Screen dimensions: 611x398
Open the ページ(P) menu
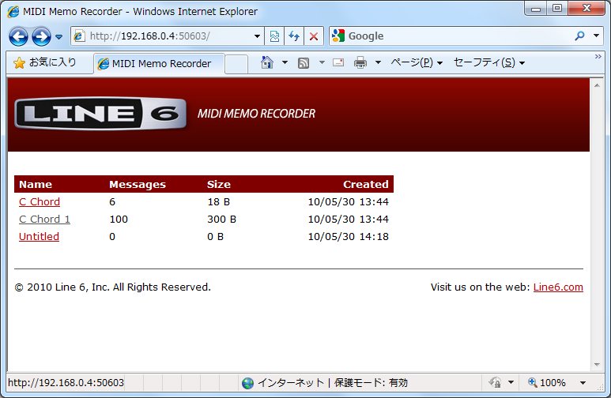(417, 62)
